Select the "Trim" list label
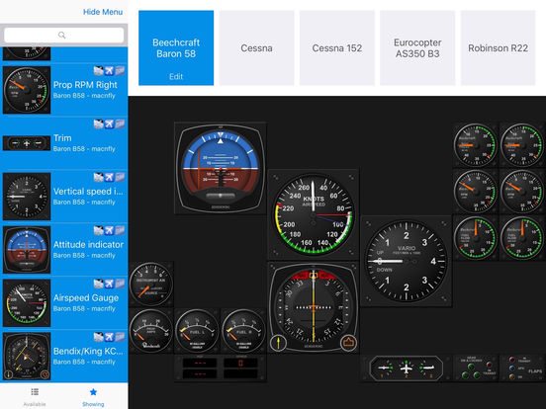The width and height of the screenshot is (546, 409). (62, 138)
